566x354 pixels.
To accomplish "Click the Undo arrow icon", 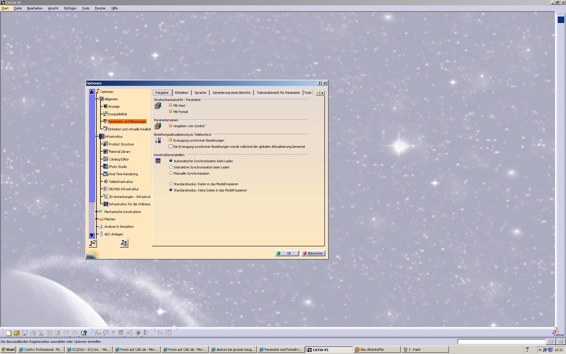I will [66, 333].
